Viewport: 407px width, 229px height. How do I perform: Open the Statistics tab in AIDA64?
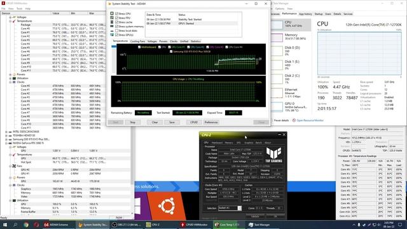click(x=196, y=41)
